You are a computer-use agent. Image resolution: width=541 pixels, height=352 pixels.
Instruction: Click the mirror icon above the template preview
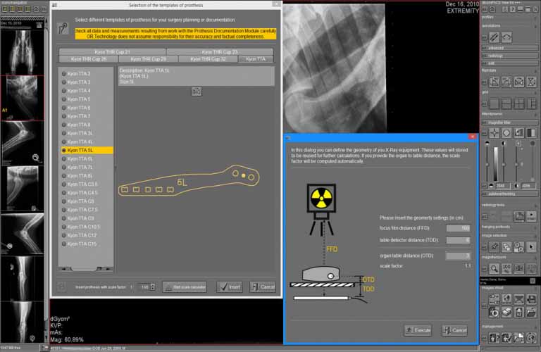(x=197, y=92)
